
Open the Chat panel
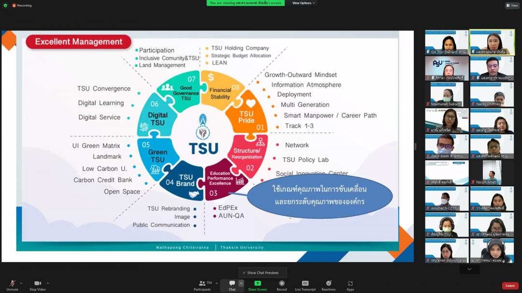click(x=232, y=285)
